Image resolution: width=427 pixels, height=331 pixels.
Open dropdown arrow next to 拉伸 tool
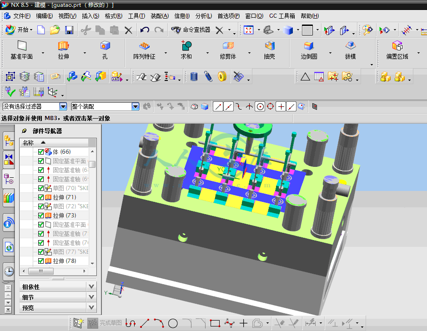click(x=85, y=53)
